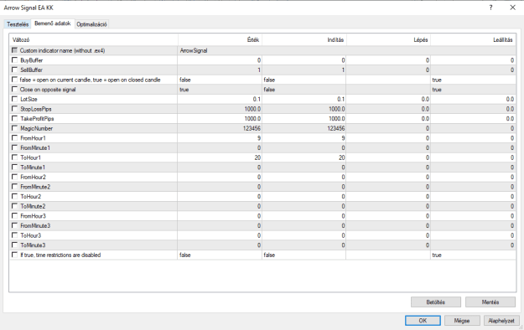The height and width of the screenshot is (330, 524).
Task: Switch to the Tesztelés tab
Action: point(18,24)
